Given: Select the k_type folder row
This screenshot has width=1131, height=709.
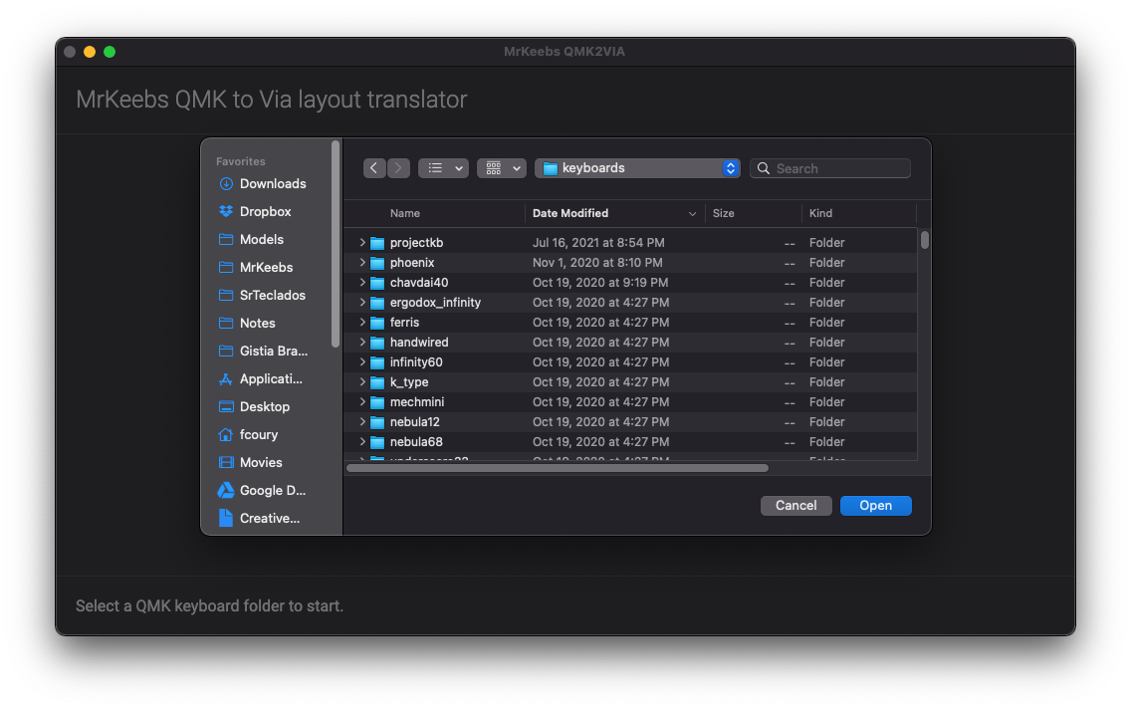Looking at the screenshot, I should [x=631, y=382].
